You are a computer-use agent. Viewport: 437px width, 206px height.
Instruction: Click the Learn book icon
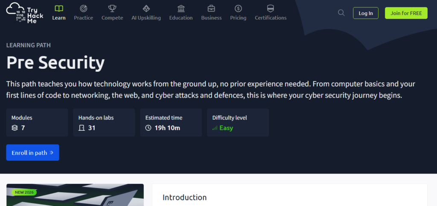coord(59,9)
